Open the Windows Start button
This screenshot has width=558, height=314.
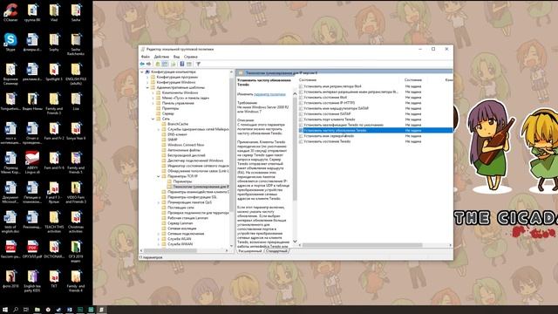point(5,310)
